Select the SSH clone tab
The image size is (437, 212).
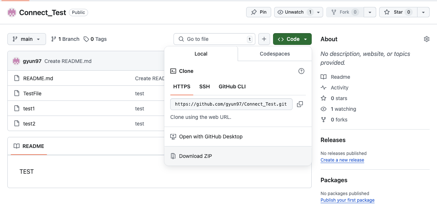tap(204, 86)
